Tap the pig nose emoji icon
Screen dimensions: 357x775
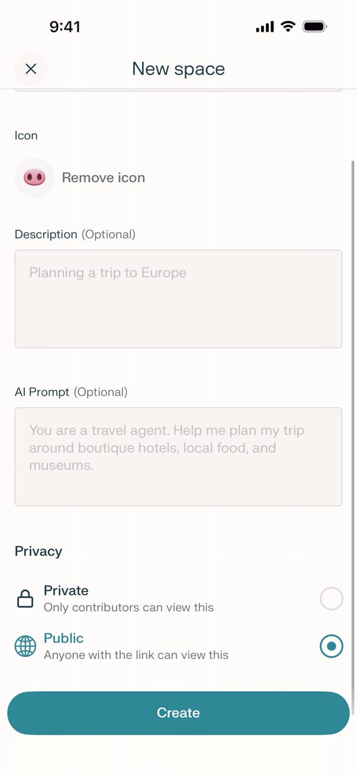tap(34, 177)
